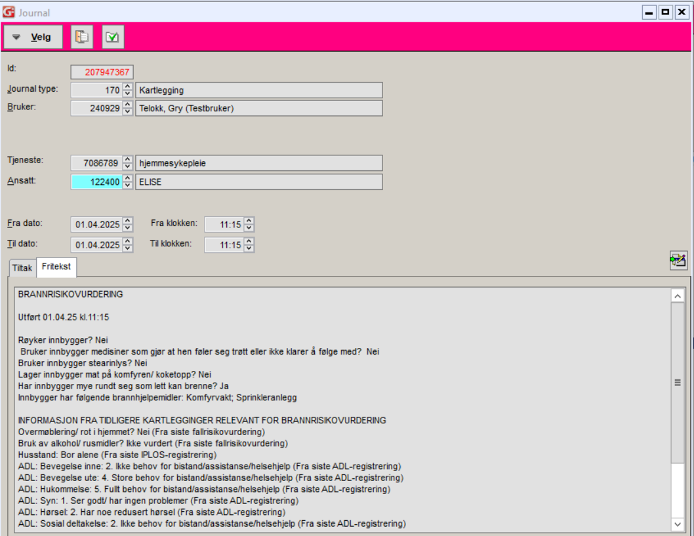694x536 pixels.
Task: Click down arrow on Ansatt stepper
Action: [127, 185]
